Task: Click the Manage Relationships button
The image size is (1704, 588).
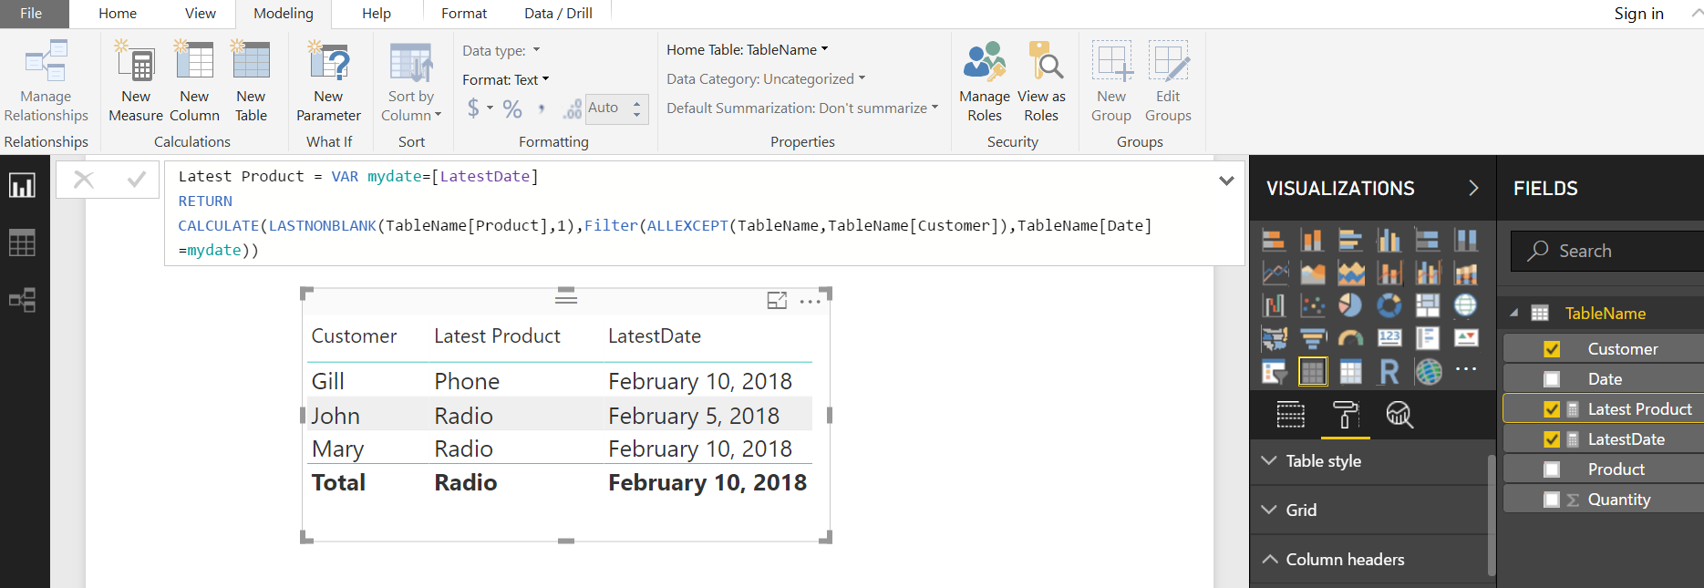Action: tap(46, 80)
